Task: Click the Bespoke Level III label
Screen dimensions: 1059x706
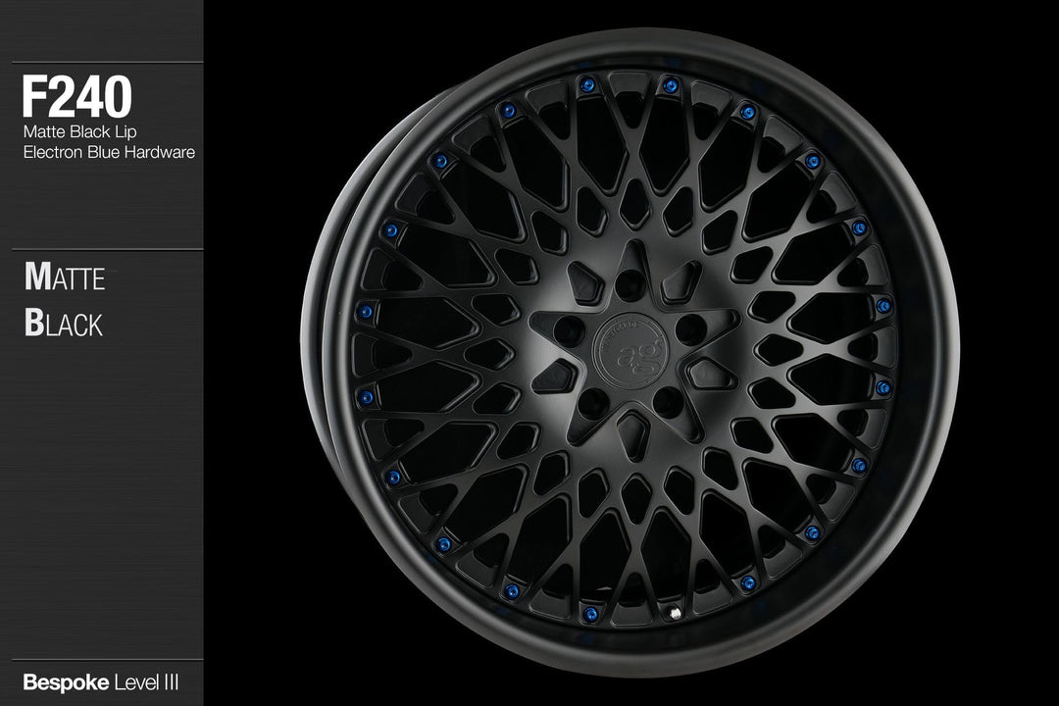Action: pyautogui.click(x=100, y=681)
